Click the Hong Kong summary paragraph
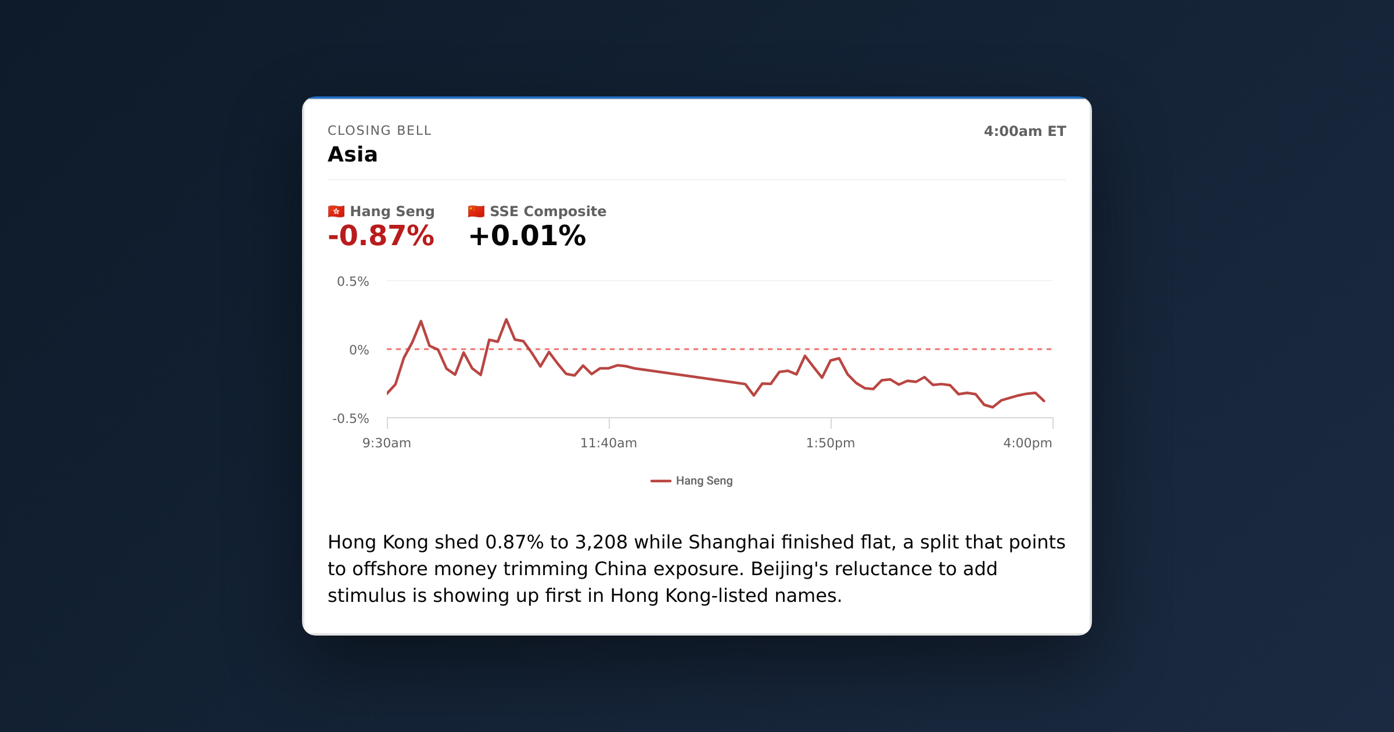The height and width of the screenshot is (732, 1394). pos(696,569)
